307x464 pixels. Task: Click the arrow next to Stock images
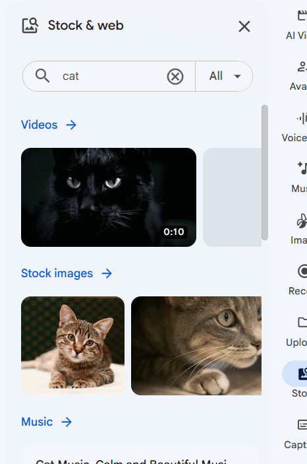[x=107, y=273]
